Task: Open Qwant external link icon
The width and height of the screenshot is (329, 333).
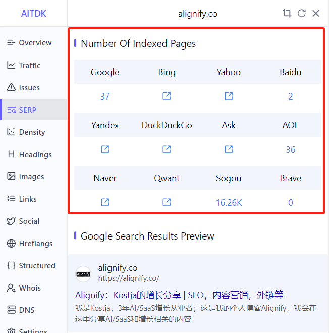Action: click(167, 202)
